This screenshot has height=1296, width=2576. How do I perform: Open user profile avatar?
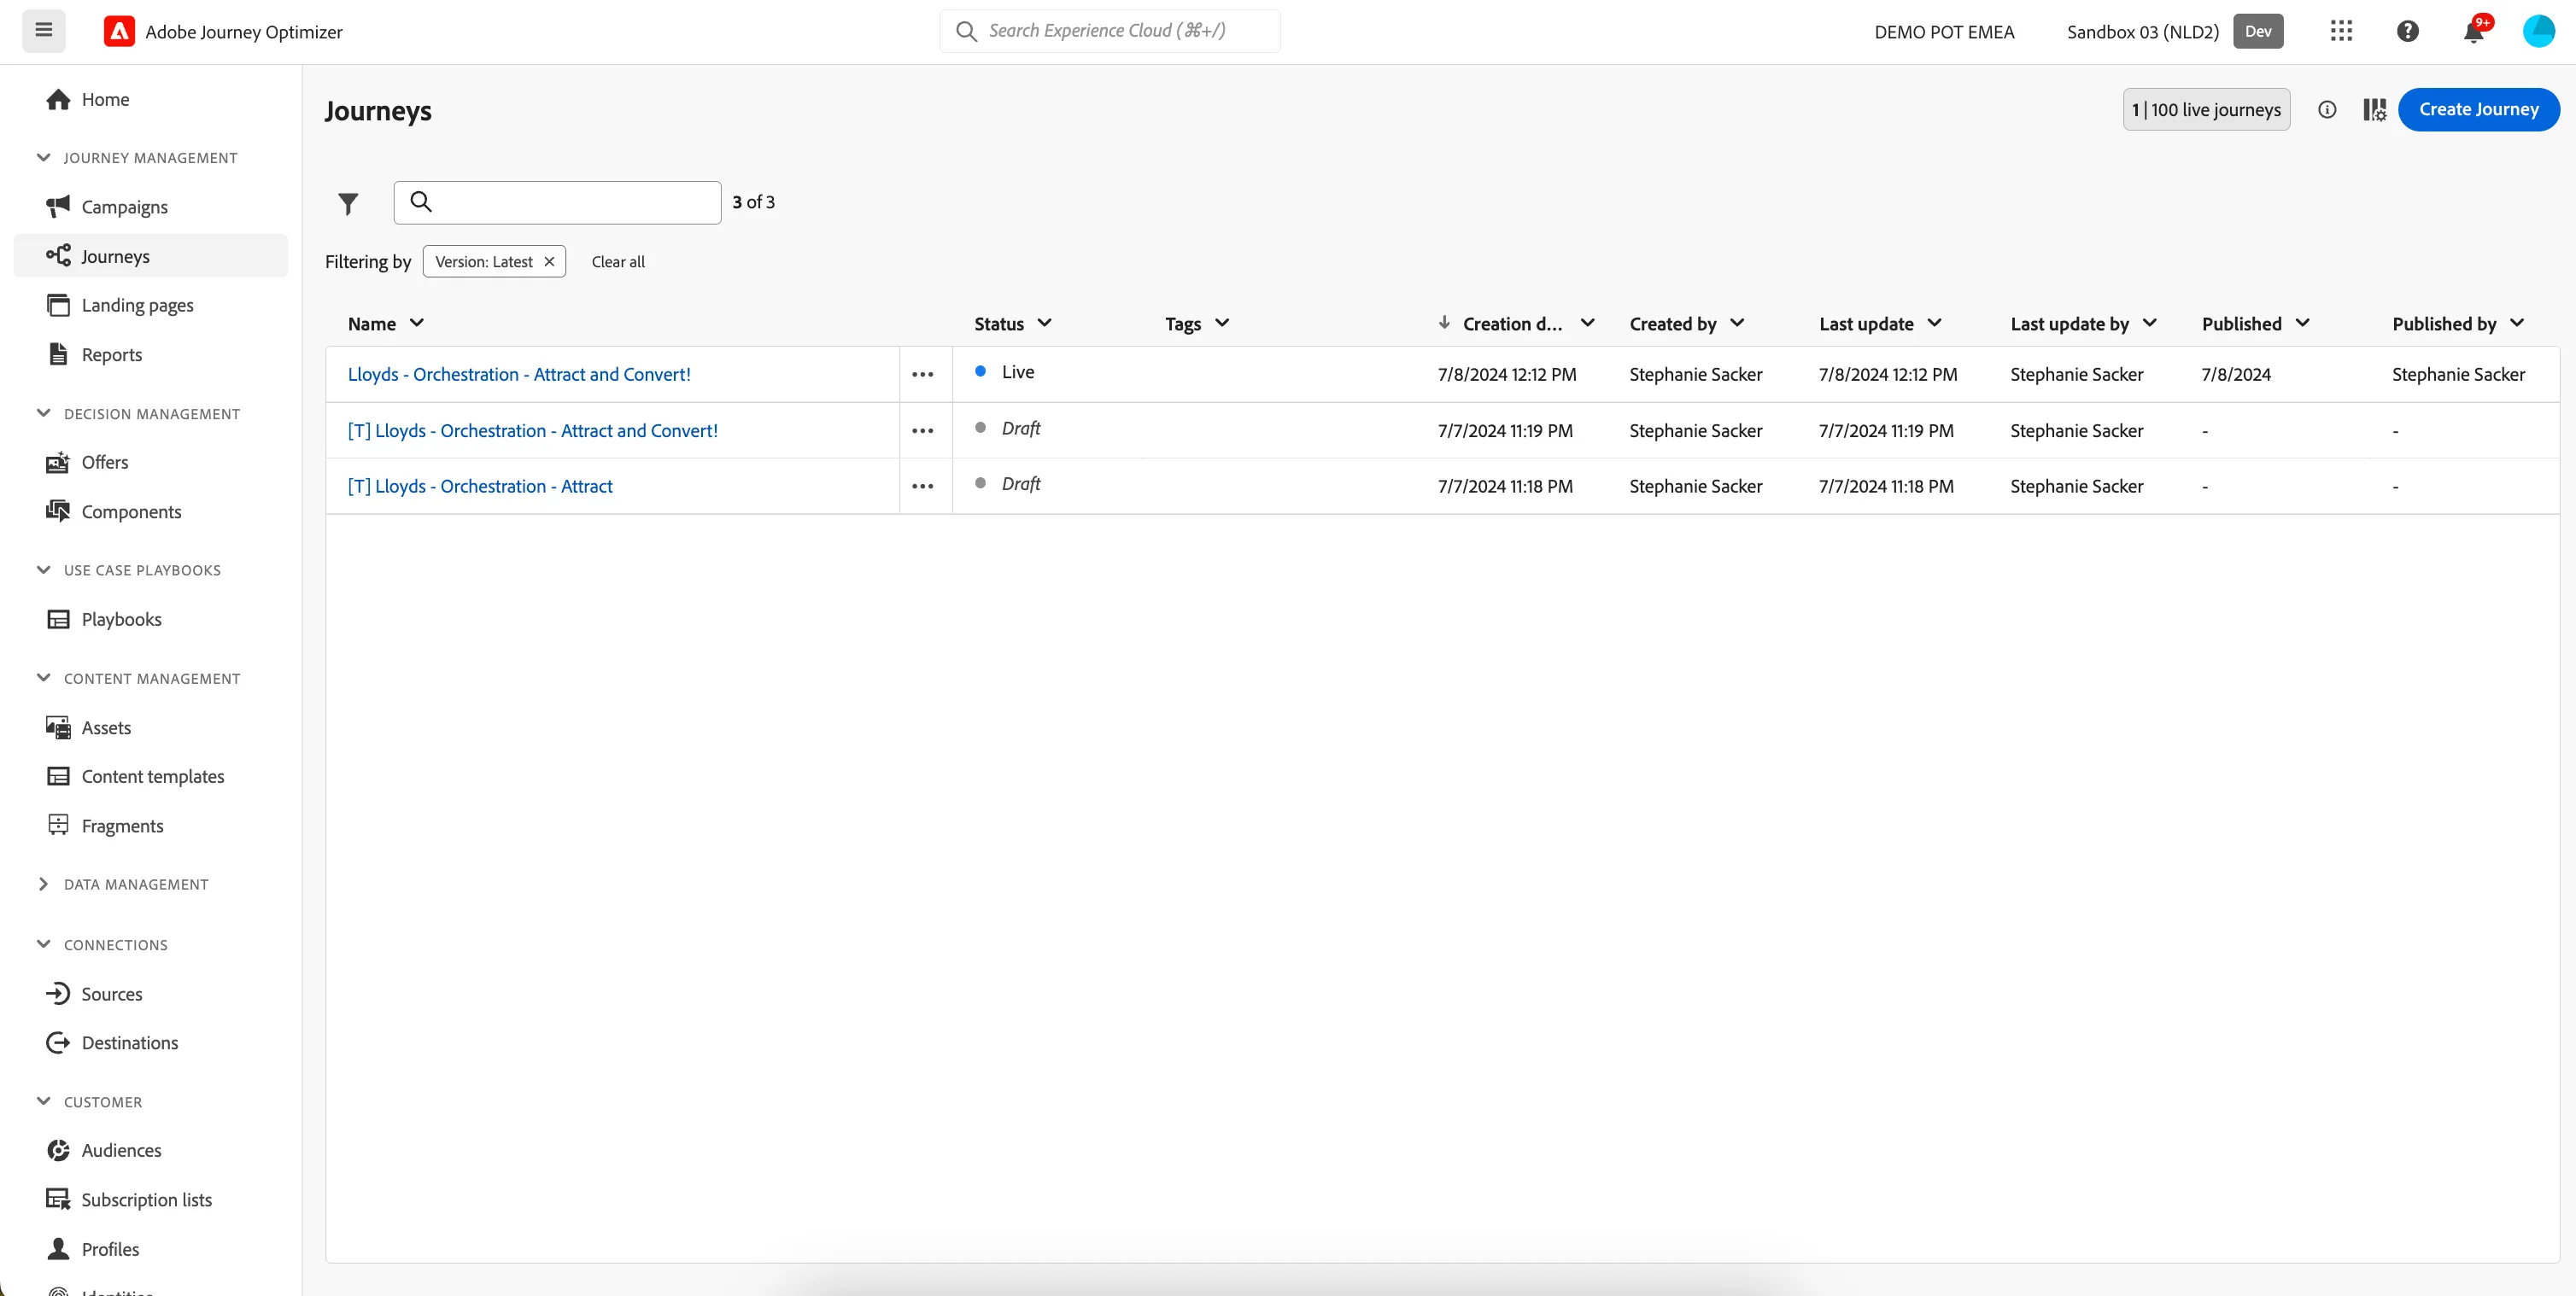point(2539,31)
